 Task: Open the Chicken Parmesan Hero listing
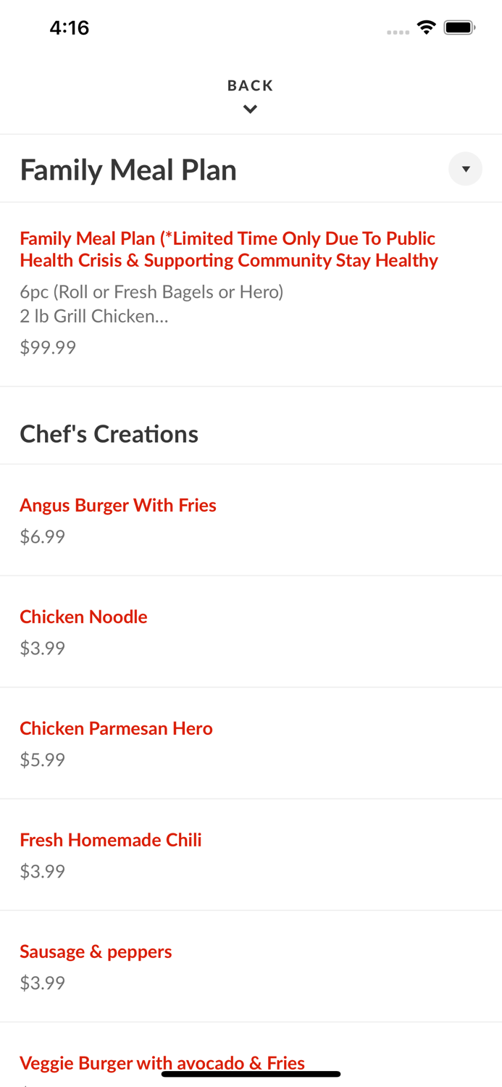coord(116,728)
